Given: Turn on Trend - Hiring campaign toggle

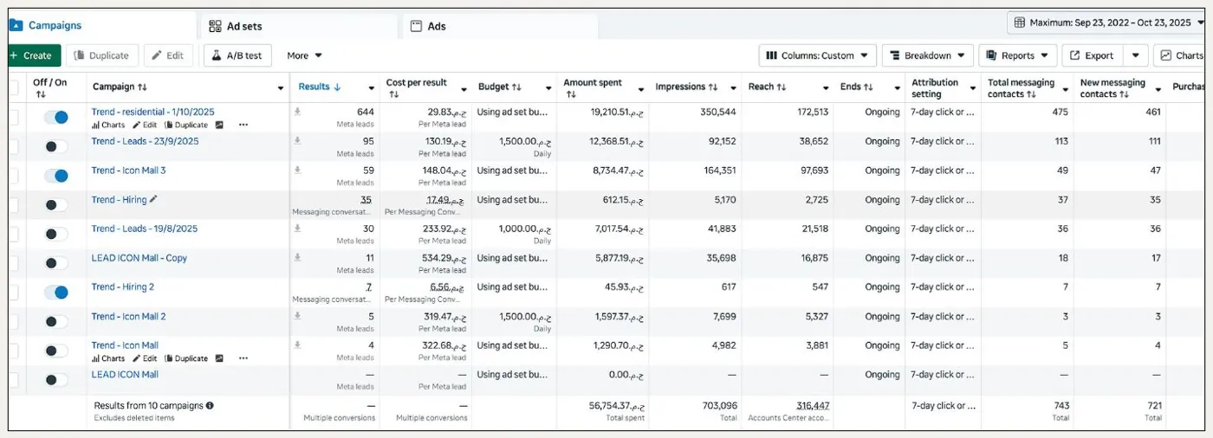Looking at the screenshot, I should coord(55,205).
